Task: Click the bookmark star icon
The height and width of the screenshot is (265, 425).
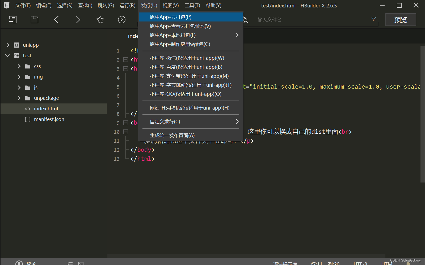Action: [100, 20]
